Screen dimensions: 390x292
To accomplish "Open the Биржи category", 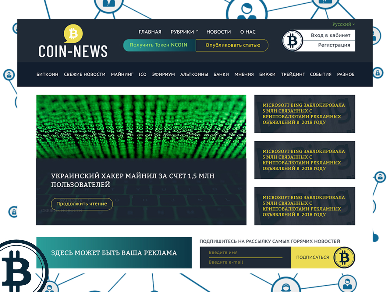I will click(x=267, y=74).
